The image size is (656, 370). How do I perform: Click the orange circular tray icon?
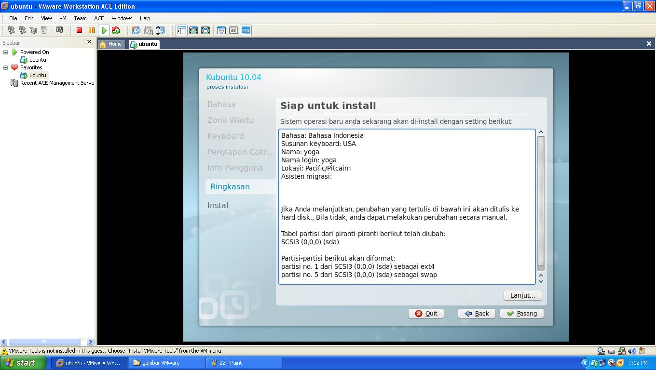[620, 363]
